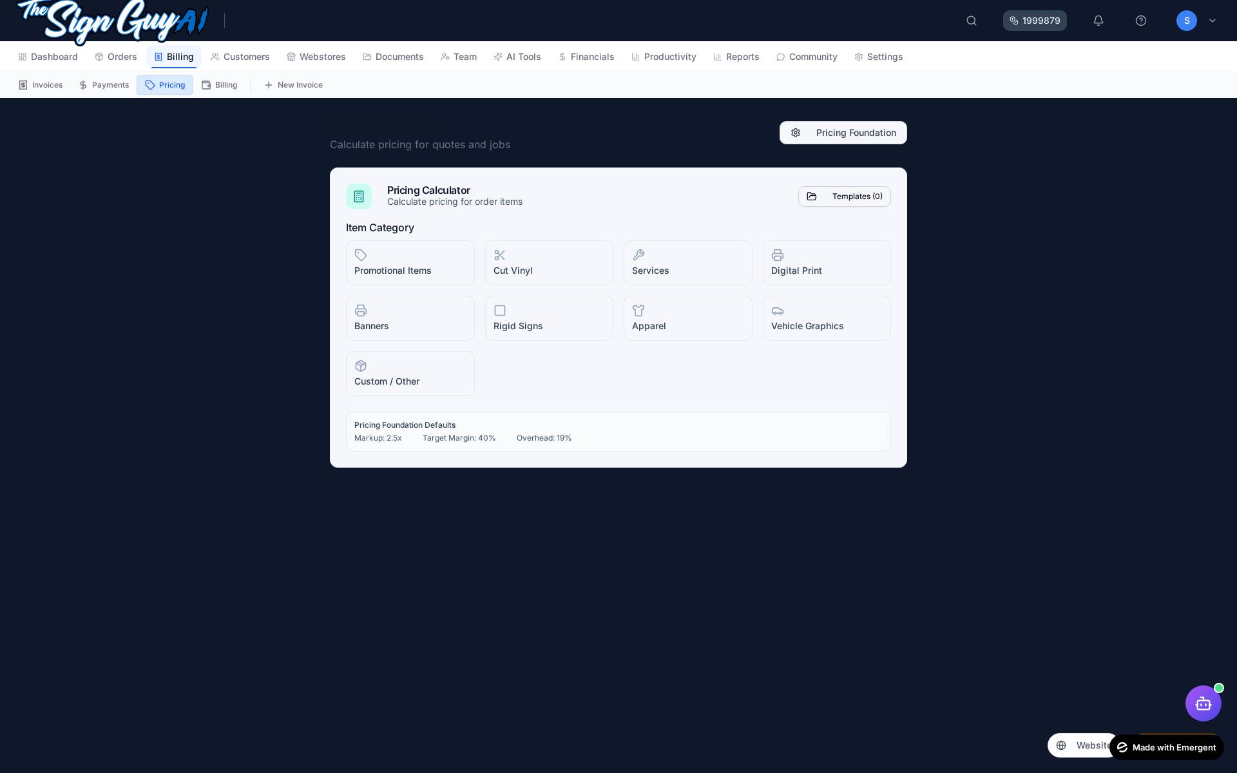The image size is (1237, 773).
Task: Select the Banners category card
Action: 410,318
